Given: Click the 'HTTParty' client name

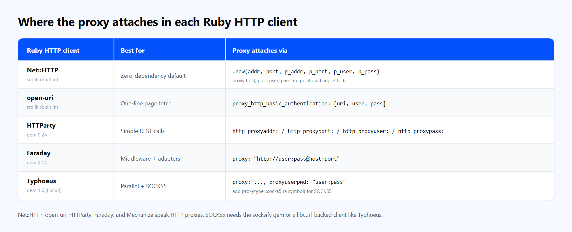Looking at the screenshot, I should pos(41,125).
